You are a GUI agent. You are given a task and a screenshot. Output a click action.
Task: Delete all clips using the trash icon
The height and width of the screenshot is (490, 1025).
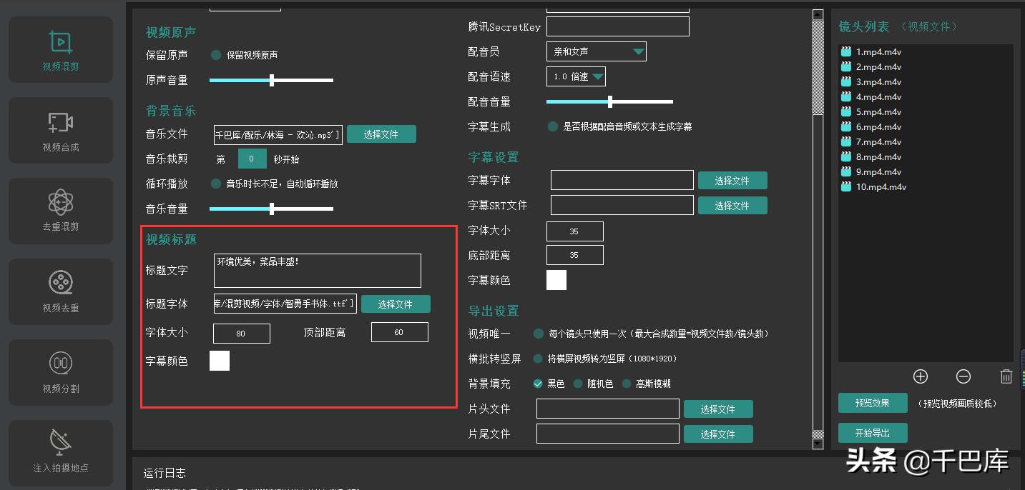[x=1006, y=376]
